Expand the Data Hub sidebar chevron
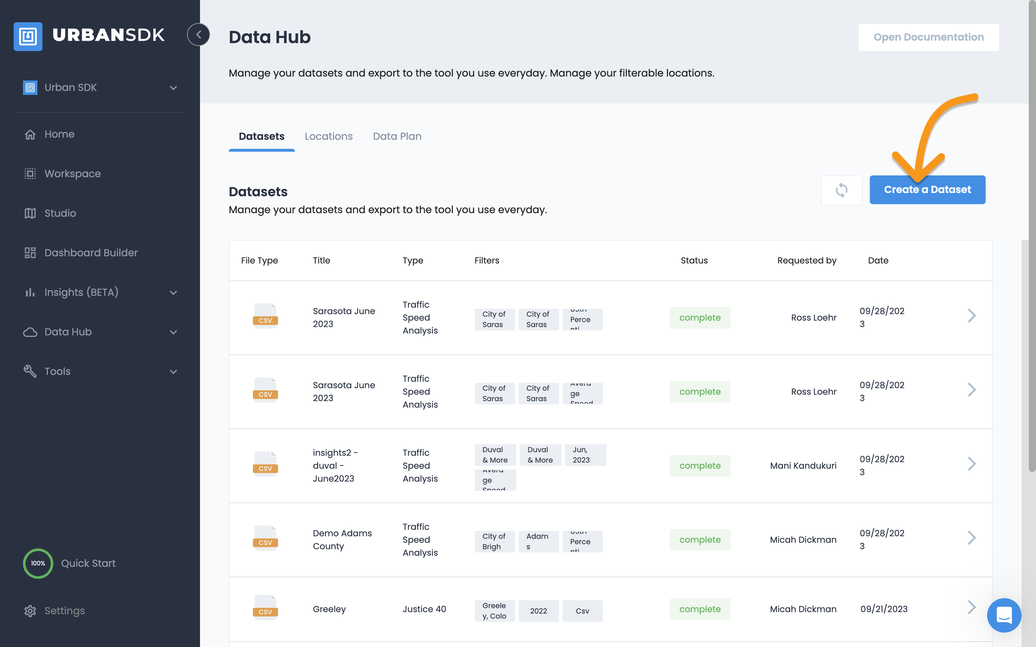This screenshot has height=647, width=1036. click(173, 332)
